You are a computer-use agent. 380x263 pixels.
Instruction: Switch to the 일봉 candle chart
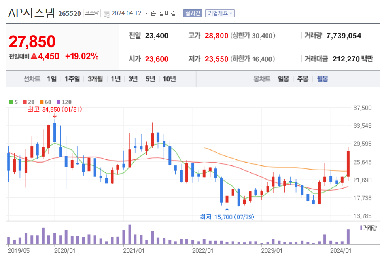[283, 79]
